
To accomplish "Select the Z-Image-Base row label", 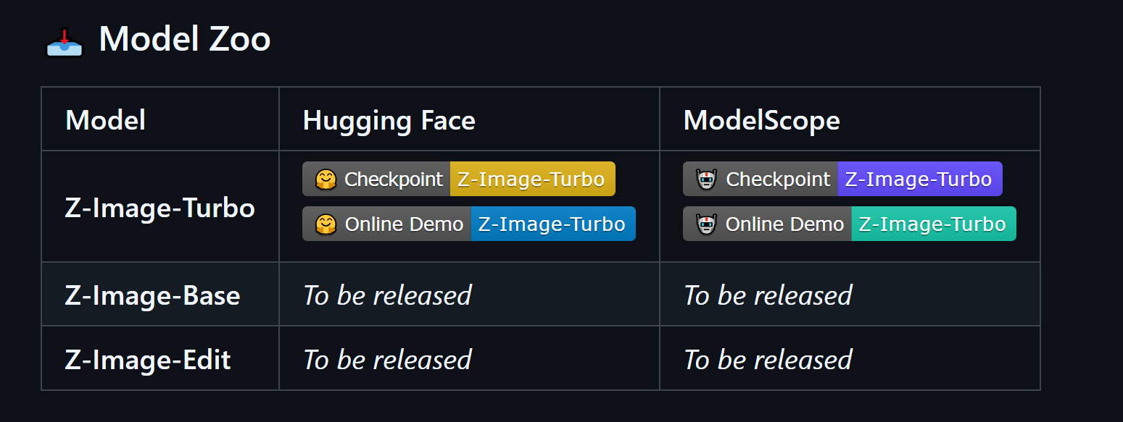I will (x=152, y=295).
